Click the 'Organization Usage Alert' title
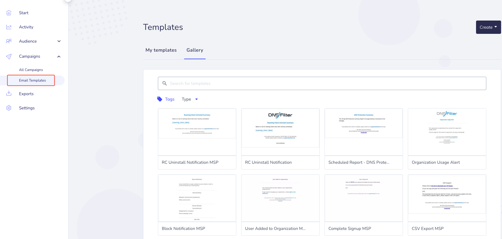The height and width of the screenshot is (239, 502). click(x=436, y=162)
